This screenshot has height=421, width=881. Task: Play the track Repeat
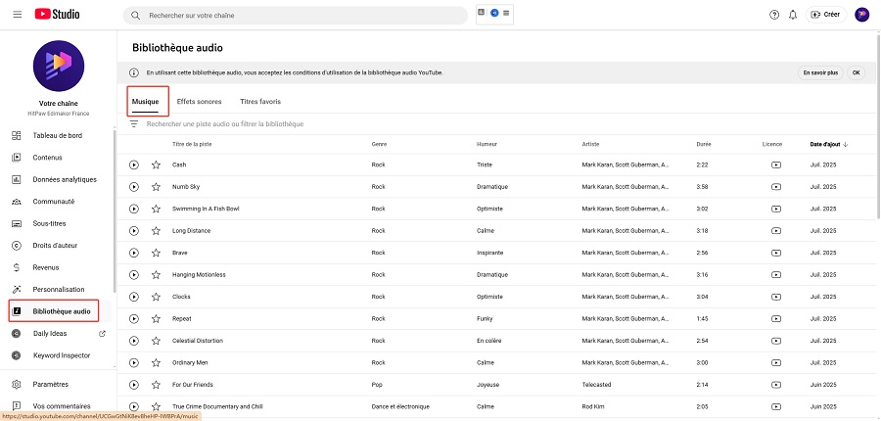134,319
